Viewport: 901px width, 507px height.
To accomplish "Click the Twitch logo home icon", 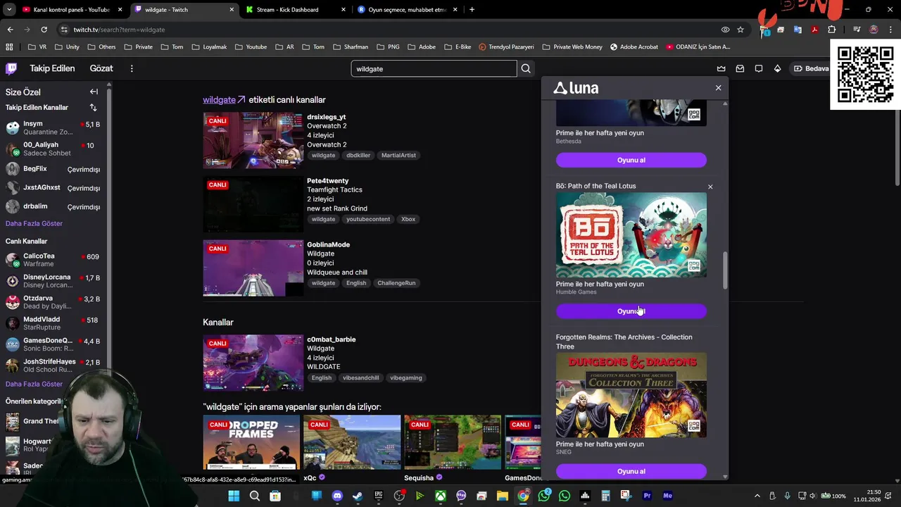I will [11, 68].
